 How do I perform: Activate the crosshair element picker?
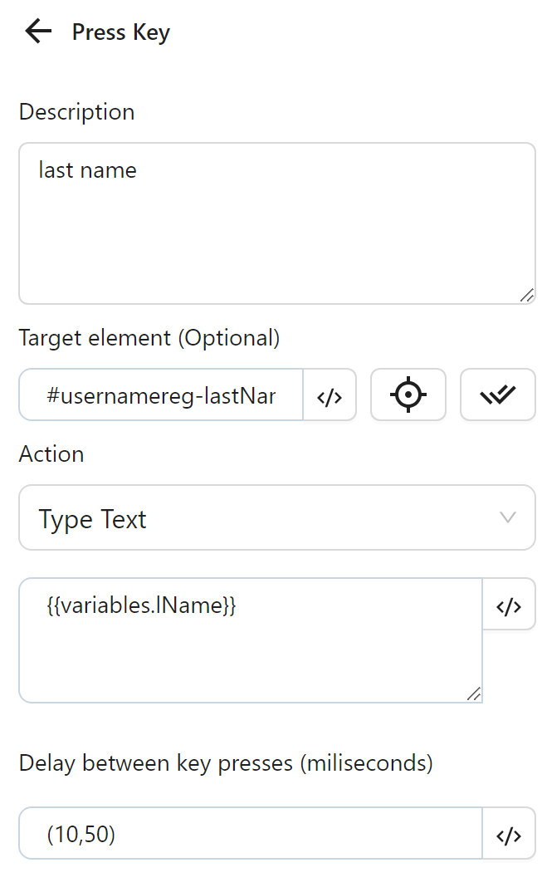408,395
